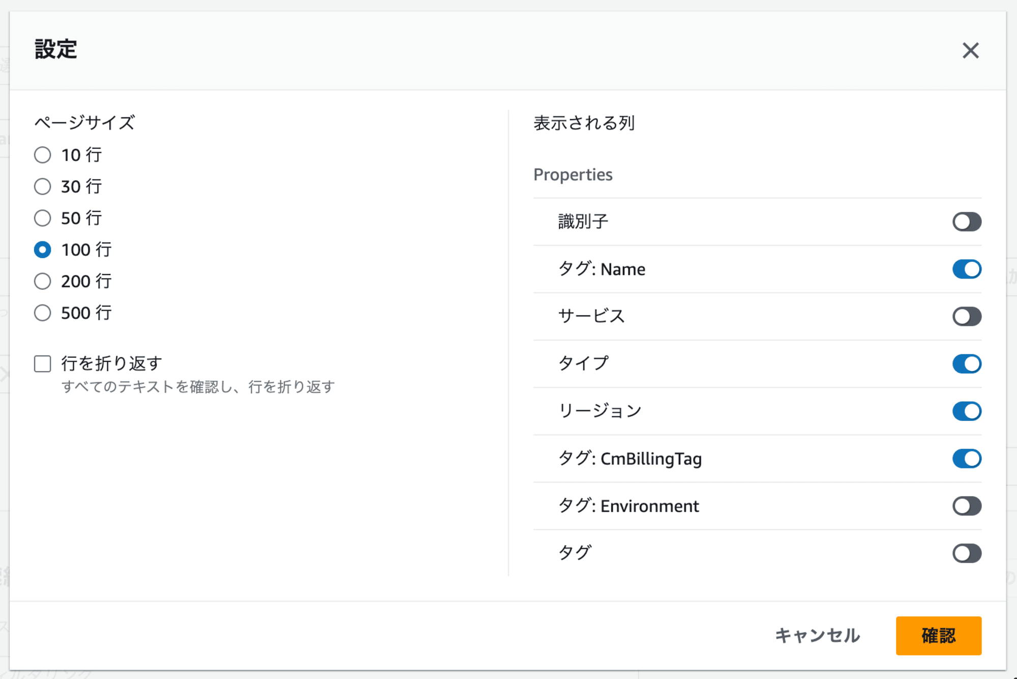This screenshot has width=1017, height=679.
Task: Click the キャンセル button
Action: [817, 635]
